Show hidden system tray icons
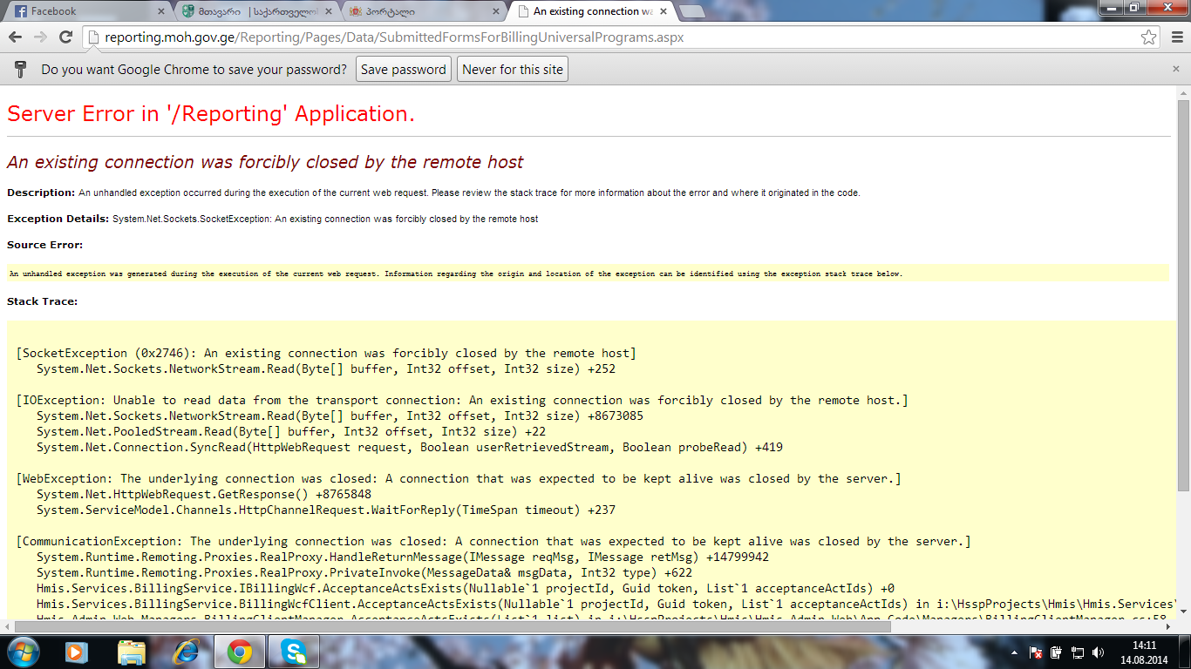1191x669 pixels. 1013,652
